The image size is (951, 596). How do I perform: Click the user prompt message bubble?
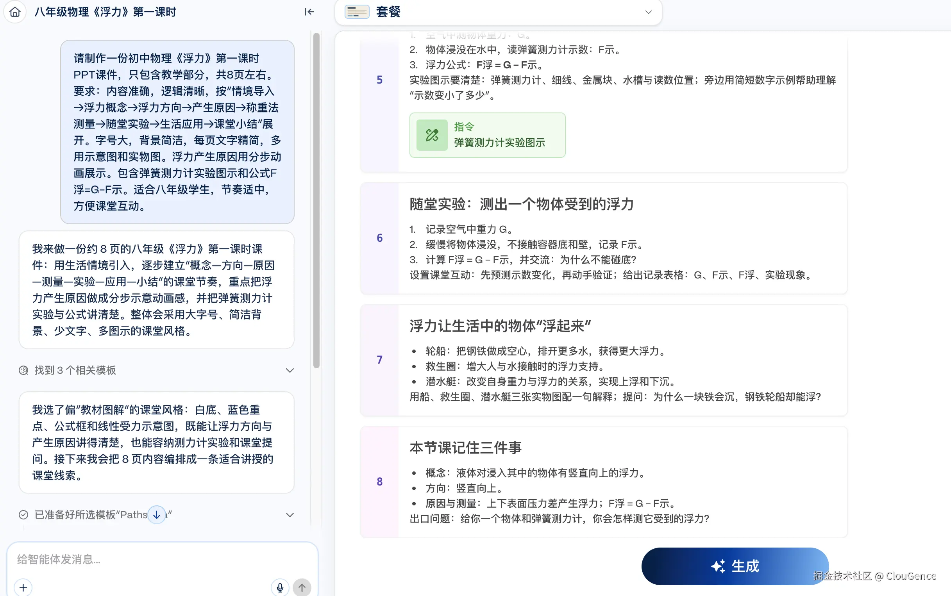[x=177, y=132]
